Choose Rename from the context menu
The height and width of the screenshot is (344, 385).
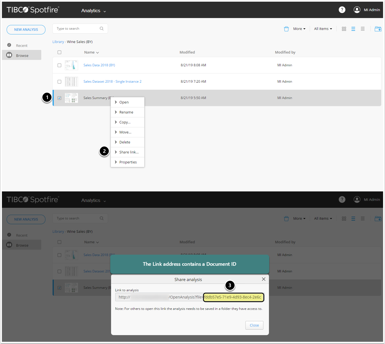[126, 112]
